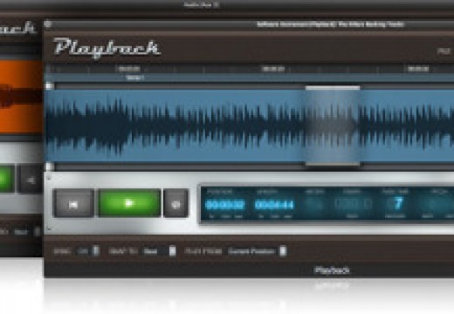The image size is (454, 314).
Task: Click the return-to-start transport button
Action: click(73, 203)
